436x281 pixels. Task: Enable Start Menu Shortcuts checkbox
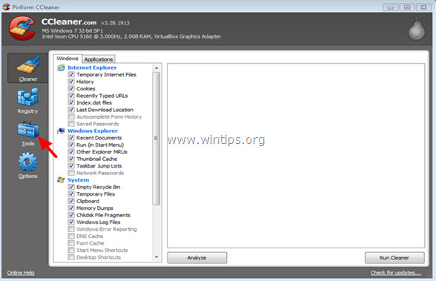[71, 250]
